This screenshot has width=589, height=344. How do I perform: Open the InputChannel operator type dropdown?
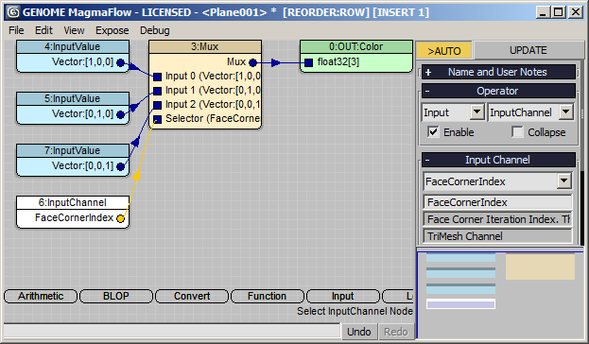click(565, 112)
